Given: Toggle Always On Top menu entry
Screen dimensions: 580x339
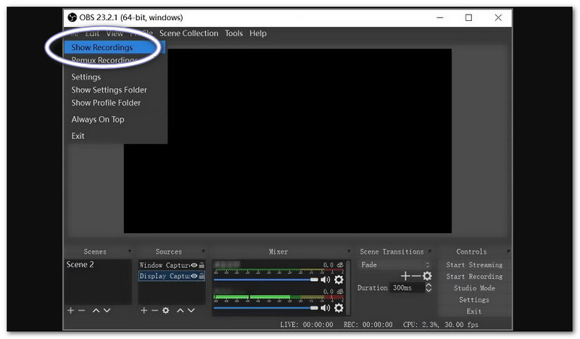Looking at the screenshot, I should [x=98, y=120].
